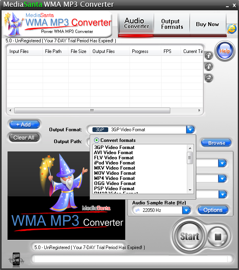239x270 pixels.
Task: Open the Options button
Action: tap(213, 210)
